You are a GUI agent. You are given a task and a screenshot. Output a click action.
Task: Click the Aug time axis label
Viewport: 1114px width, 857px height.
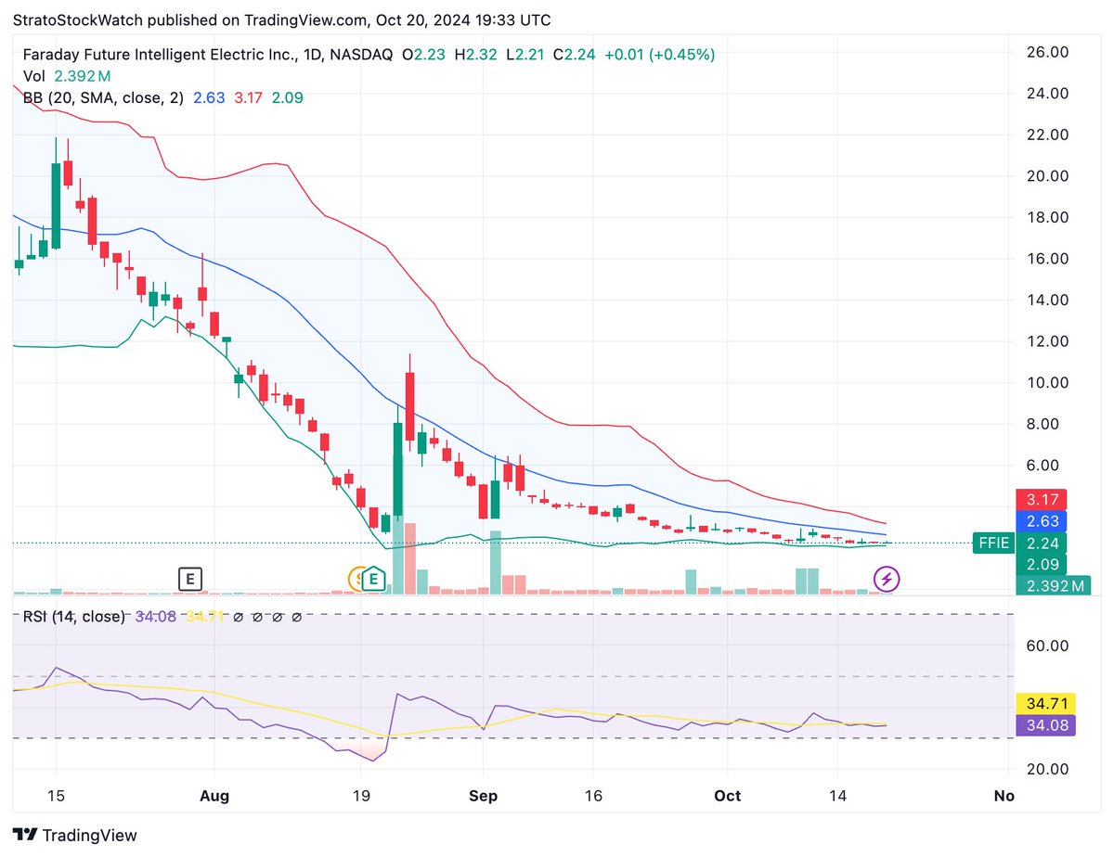point(214,796)
